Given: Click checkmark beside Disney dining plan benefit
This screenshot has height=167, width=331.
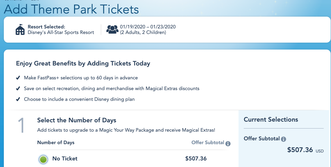Looking at the screenshot, I should [18, 99].
